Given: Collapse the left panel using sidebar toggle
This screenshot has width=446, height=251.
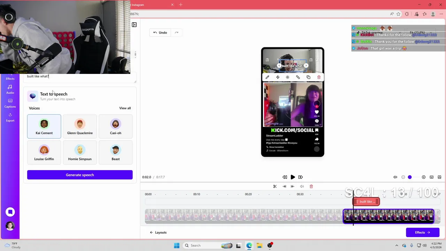Looking at the screenshot, I should [x=134, y=25].
